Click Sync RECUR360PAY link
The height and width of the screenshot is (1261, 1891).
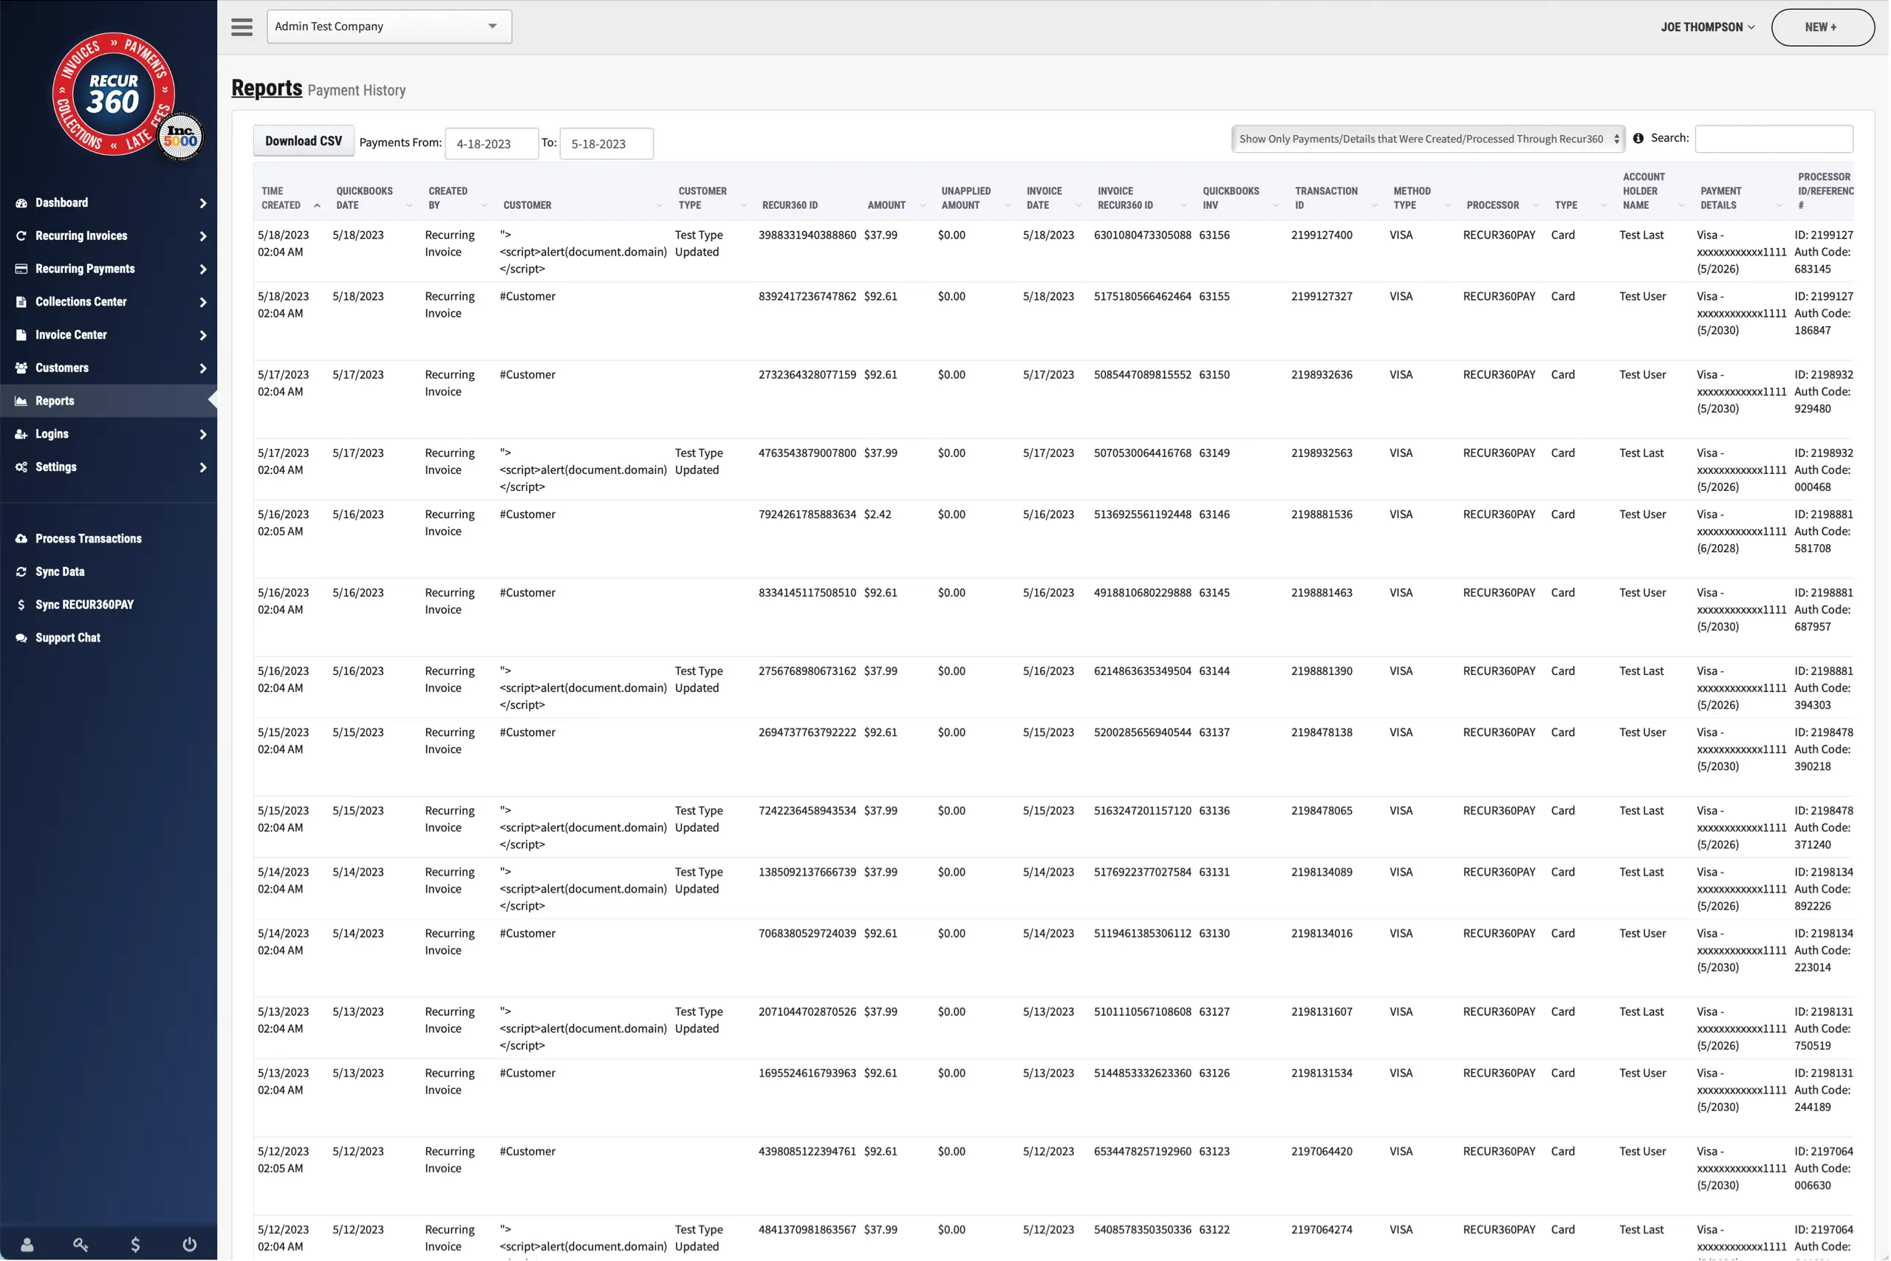(x=84, y=605)
